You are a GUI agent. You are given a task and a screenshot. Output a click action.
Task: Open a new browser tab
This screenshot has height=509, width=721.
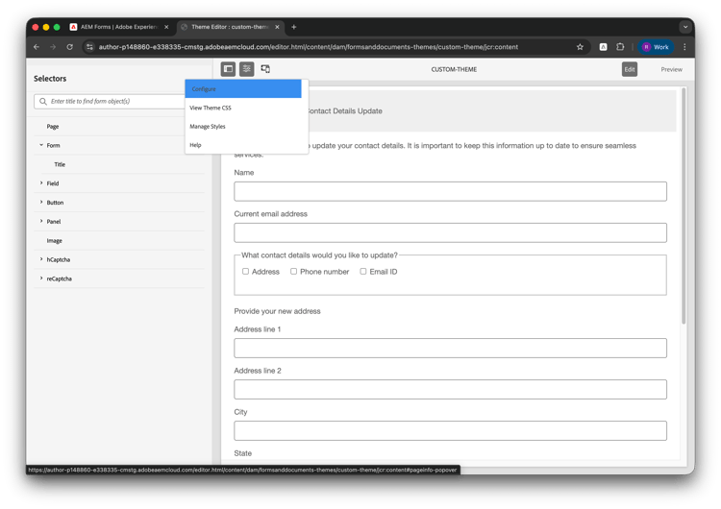tap(294, 27)
